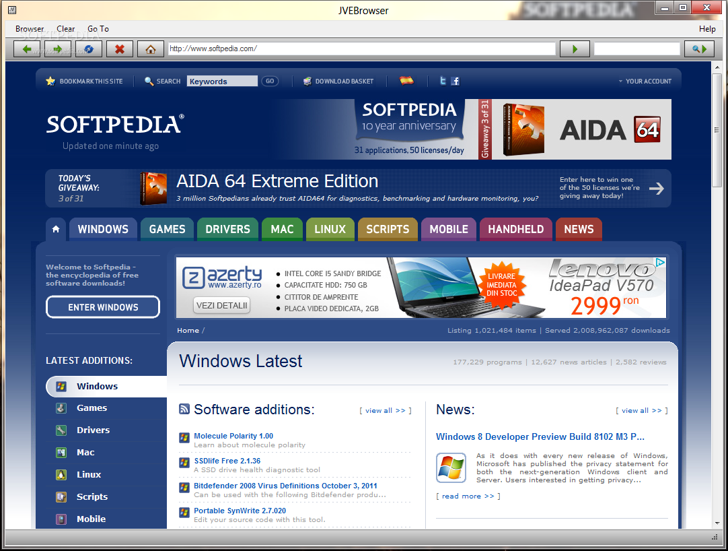
Task: Click read more under Windows 8 news
Action: 468,496
